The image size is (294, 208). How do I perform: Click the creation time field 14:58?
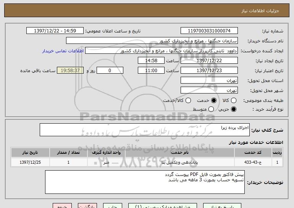tap(151, 61)
